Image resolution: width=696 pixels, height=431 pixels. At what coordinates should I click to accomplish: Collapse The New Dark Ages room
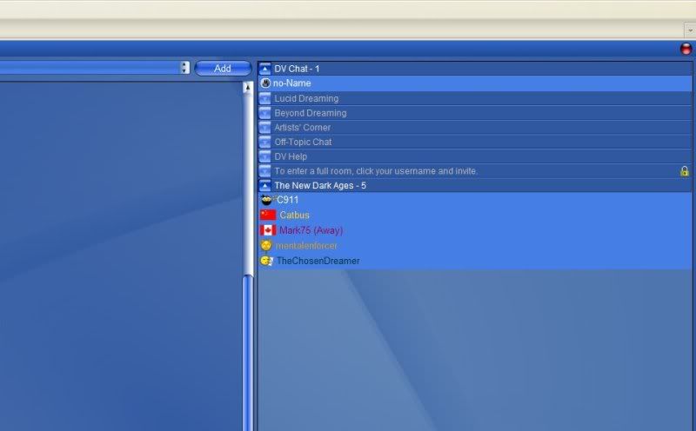pyautogui.click(x=265, y=186)
